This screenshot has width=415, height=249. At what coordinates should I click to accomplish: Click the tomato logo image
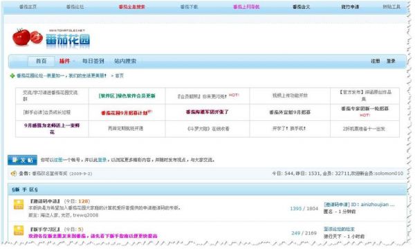click(x=28, y=37)
